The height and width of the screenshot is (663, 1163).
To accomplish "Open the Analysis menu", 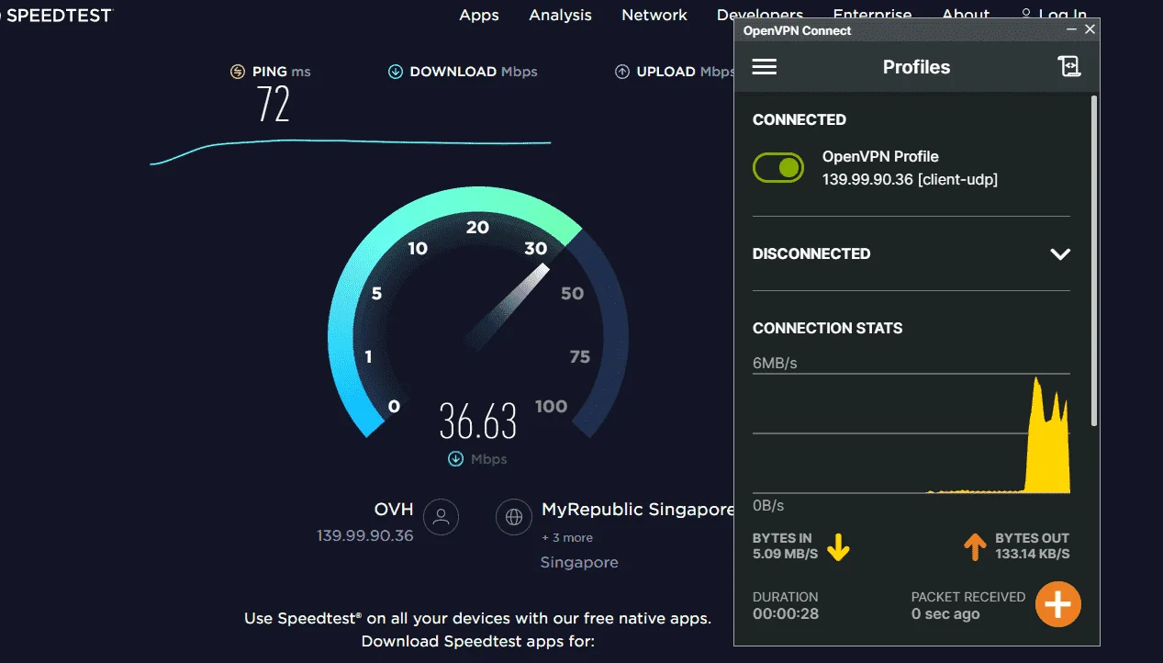I will [560, 15].
